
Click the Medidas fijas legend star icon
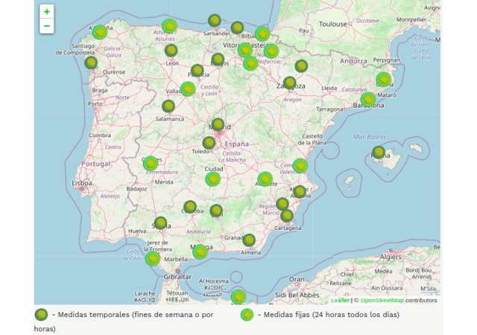click(247, 315)
